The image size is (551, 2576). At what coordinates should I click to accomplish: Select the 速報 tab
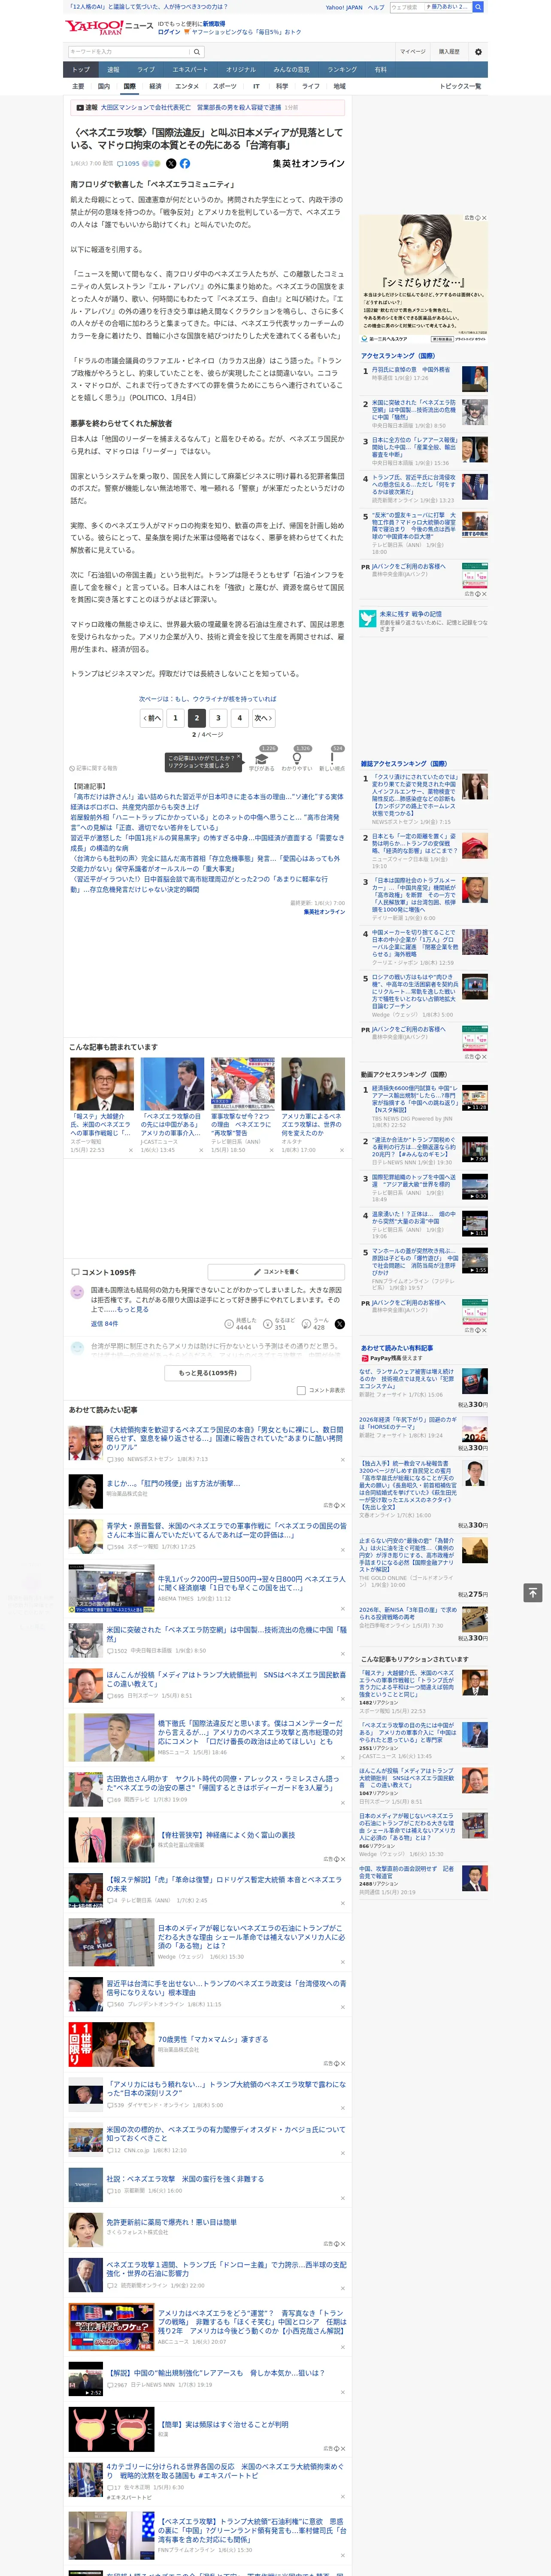(x=113, y=70)
